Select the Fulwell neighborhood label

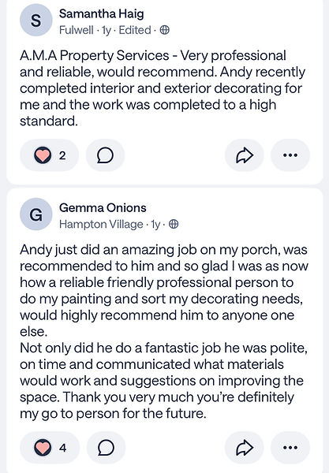[77, 30]
